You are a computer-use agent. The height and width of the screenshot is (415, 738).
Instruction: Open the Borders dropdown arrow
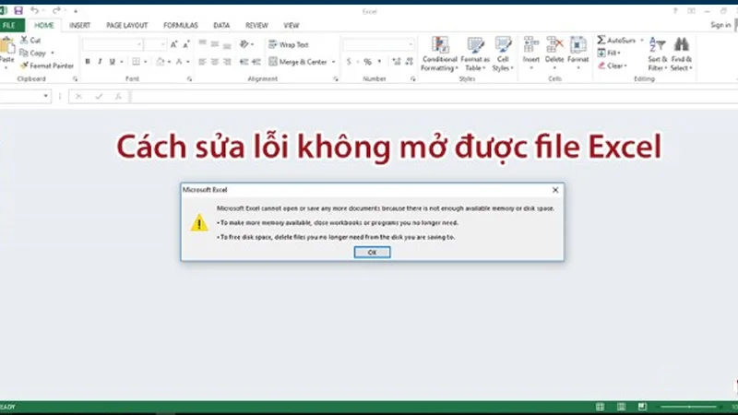coord(146,62)
